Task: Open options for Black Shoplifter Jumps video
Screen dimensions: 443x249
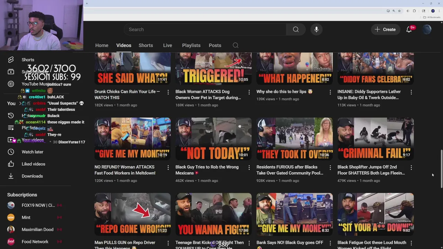Action: tap(411, 168)
